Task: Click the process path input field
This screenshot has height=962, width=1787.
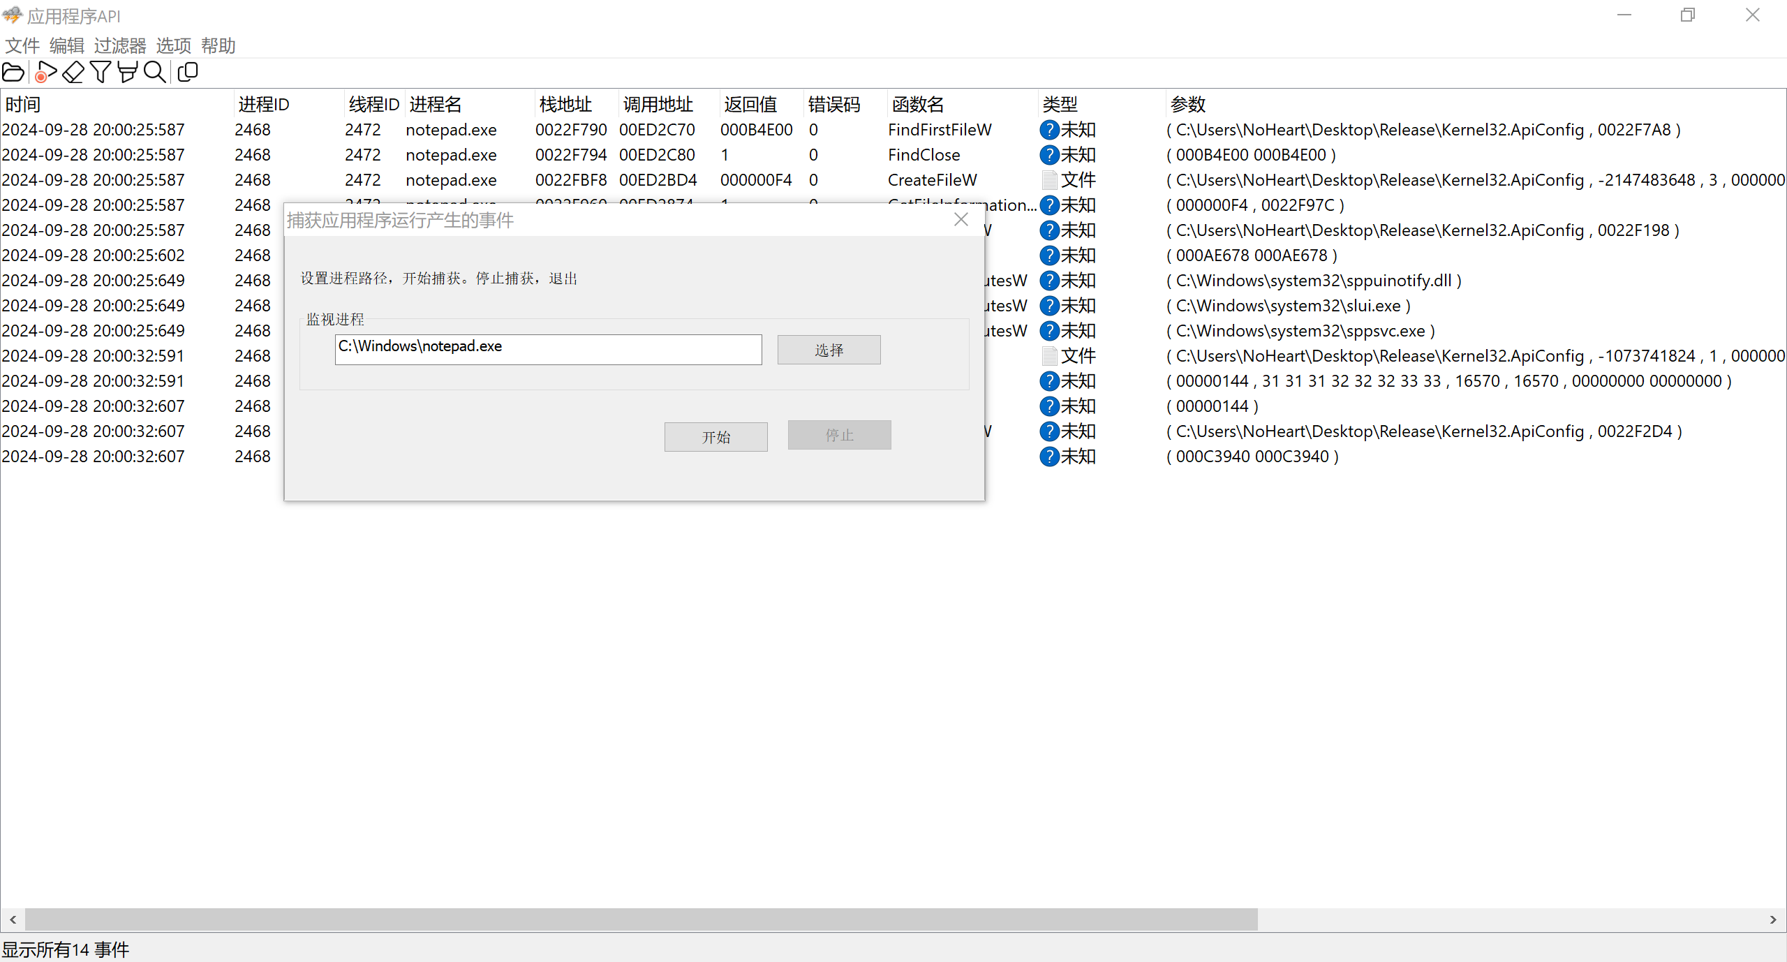Action: 548,349
